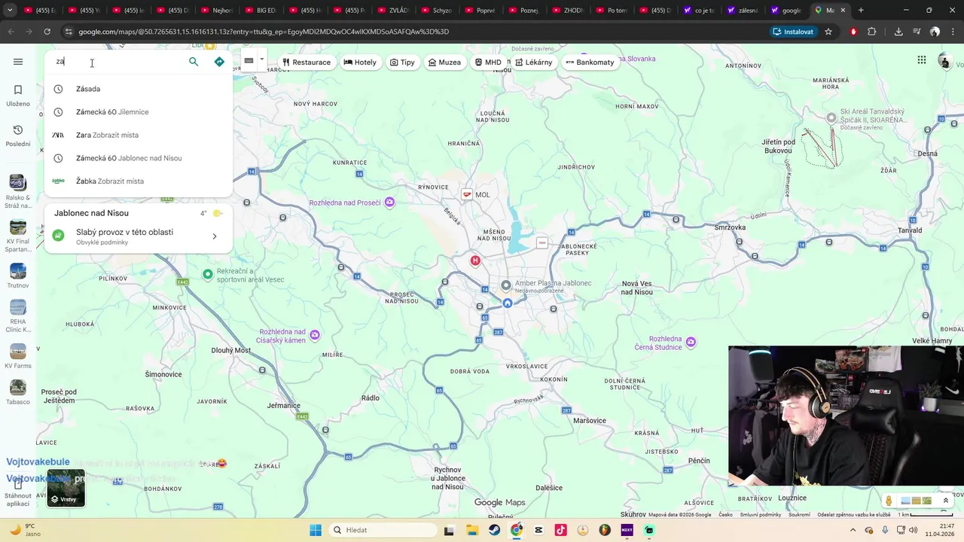Click Odeslat zpětnou vazbu ke službě
The width and height of the screenshot is (964, 542).
854,515
